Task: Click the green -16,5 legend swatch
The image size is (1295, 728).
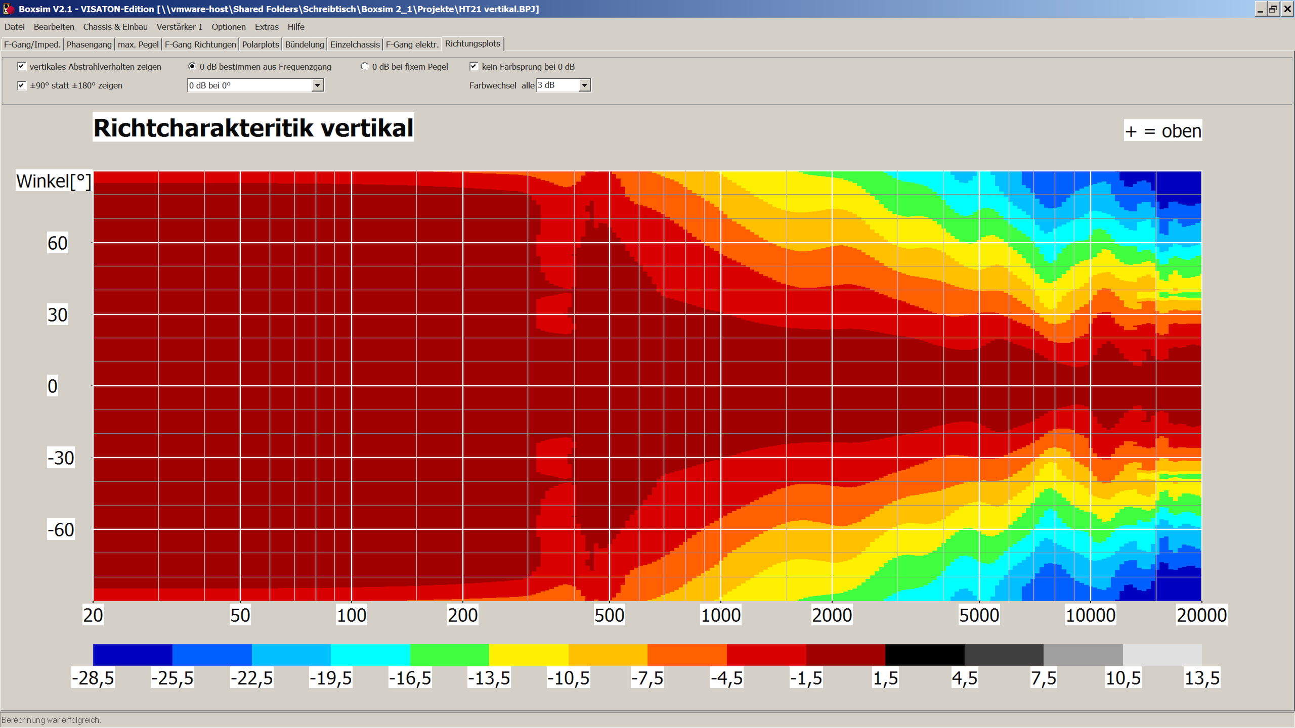Action: click(450, 655)
